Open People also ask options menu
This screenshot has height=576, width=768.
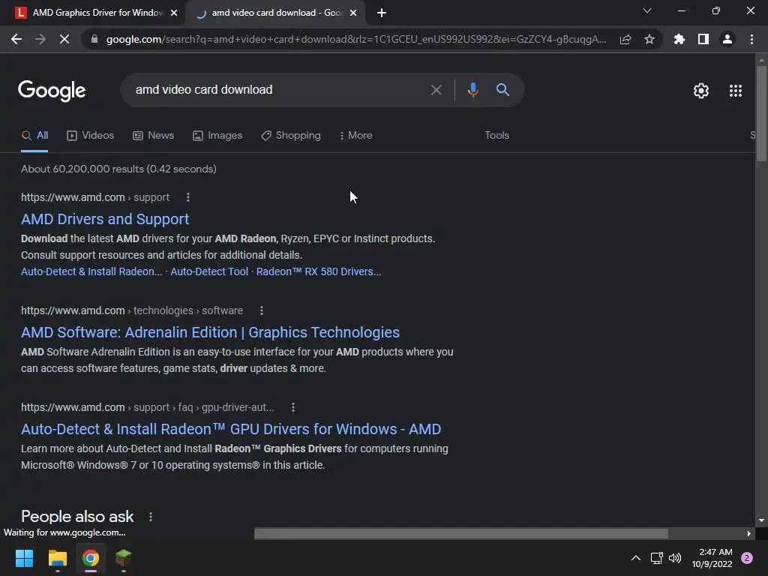[x=150, y=517]
